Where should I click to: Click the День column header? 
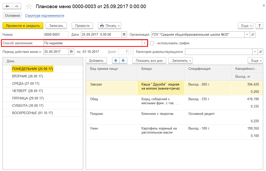tap(43, 61)
